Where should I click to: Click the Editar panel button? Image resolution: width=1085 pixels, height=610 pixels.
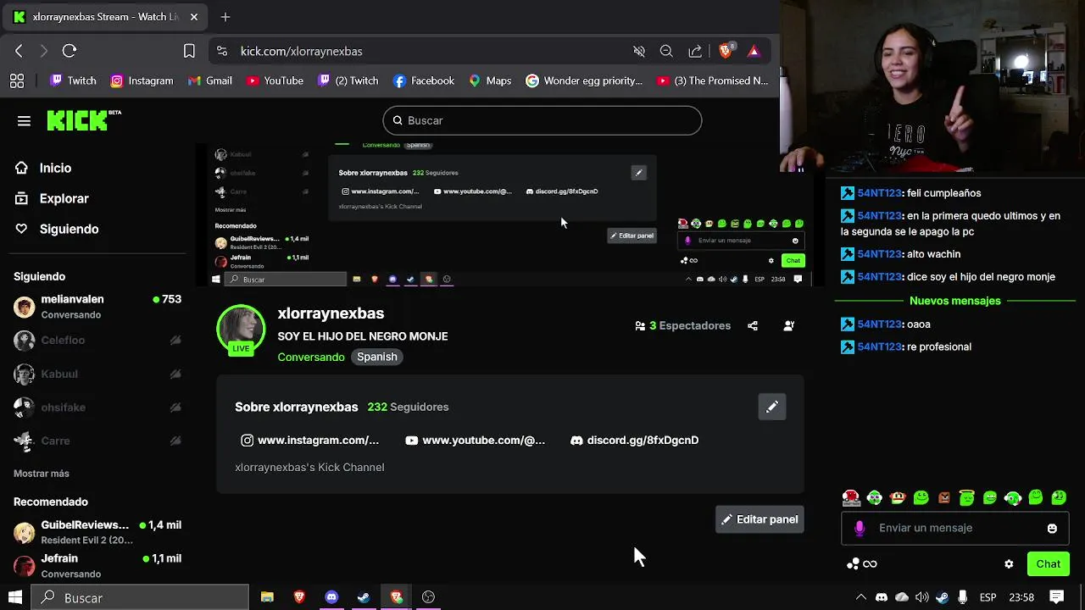(x=759, y=519)
